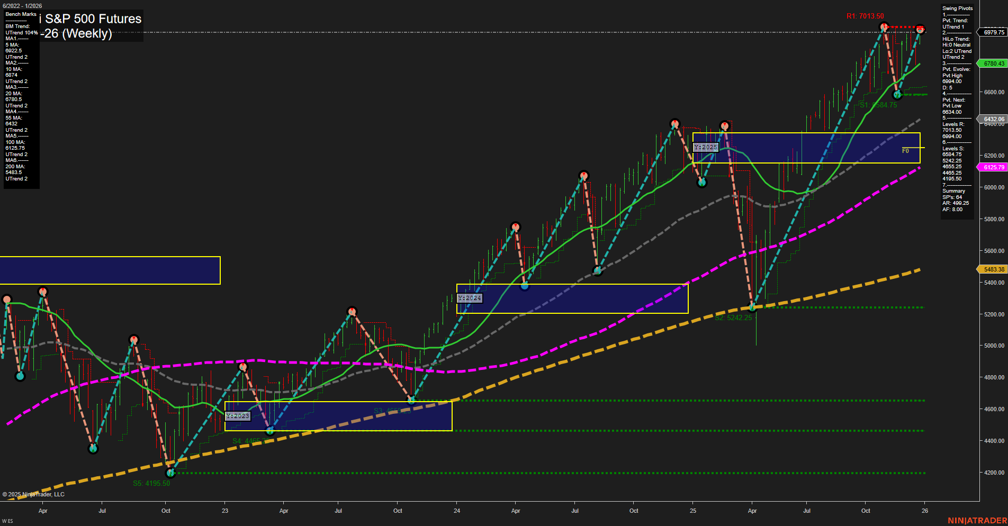The image size is (1008, 526).
Task: Click the © 2025 NinjaTrader, LLC text
Action: pos(33,494)
